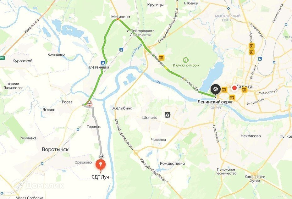The image size is (292, 199).
Task: Click the speed bump triangle above СДТ Луч pin
Action: (102, 155)
